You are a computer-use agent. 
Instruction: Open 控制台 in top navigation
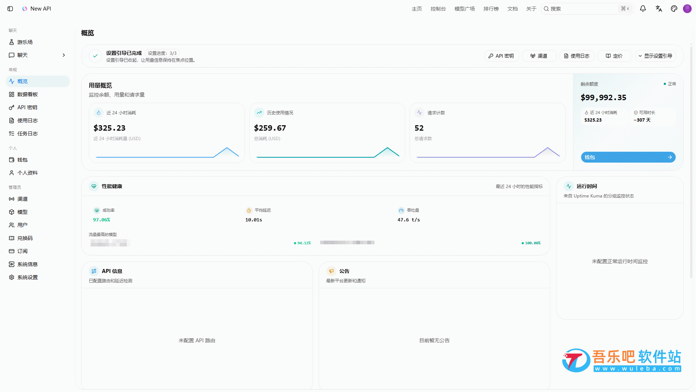pos(438,9)
